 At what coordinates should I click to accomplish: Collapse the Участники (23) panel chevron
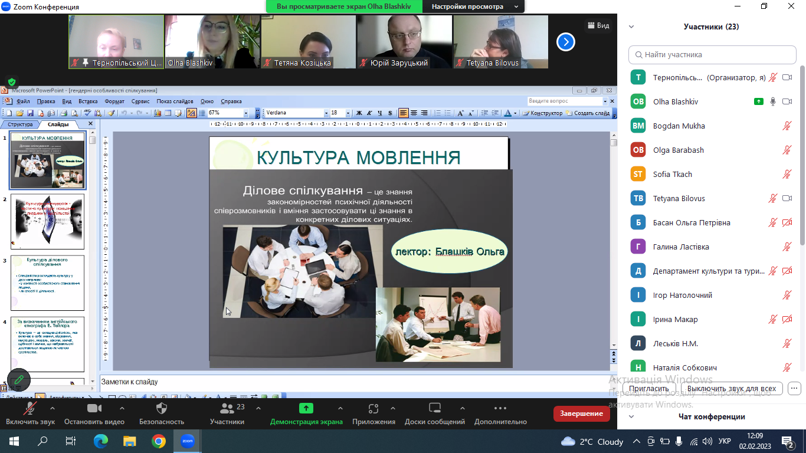631,27
